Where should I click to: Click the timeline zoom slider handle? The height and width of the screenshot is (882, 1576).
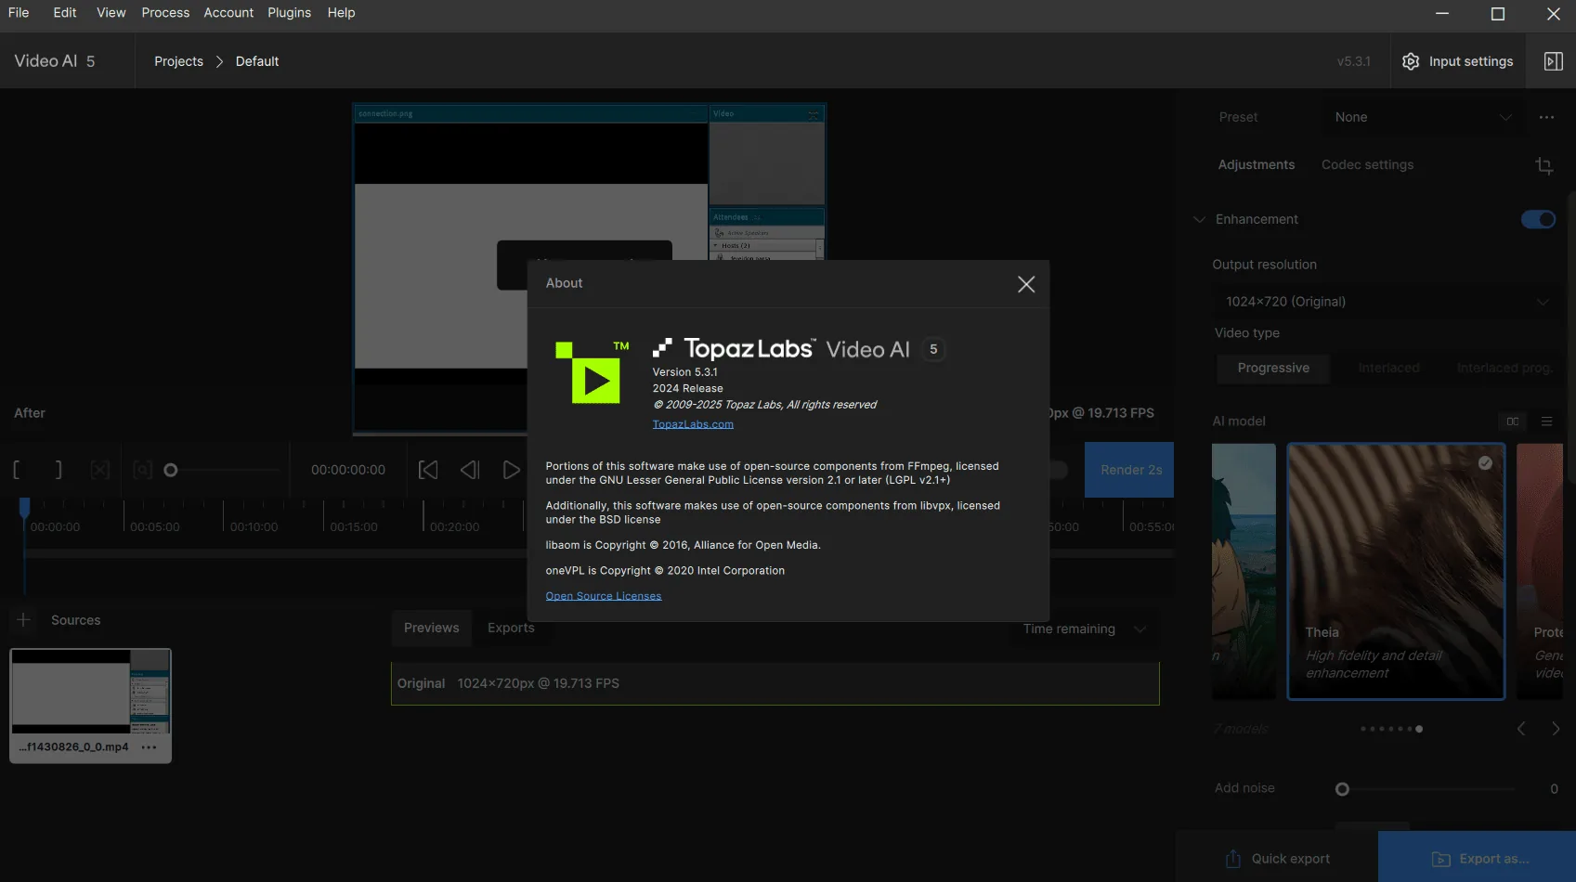171,470
